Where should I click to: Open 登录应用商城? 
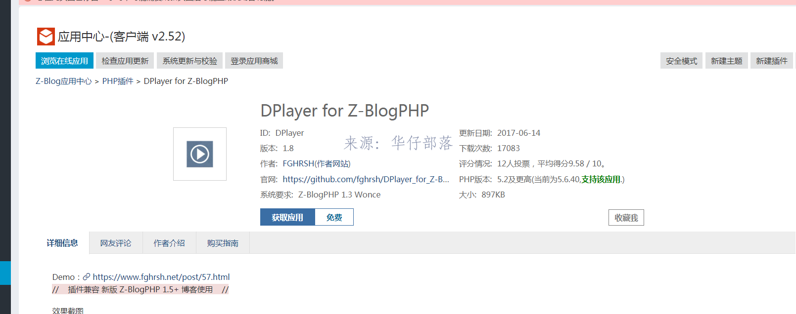click(x=254, y=61)
